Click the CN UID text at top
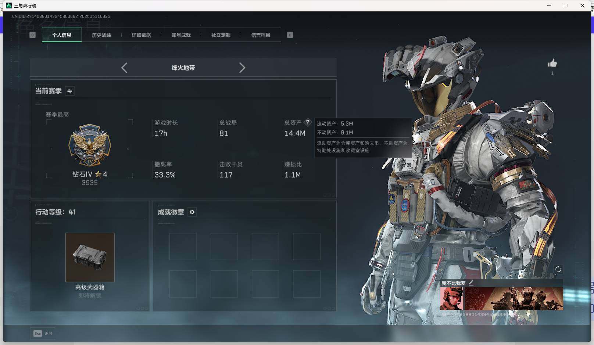The image size is (594, 345). [x=61, y=16]
